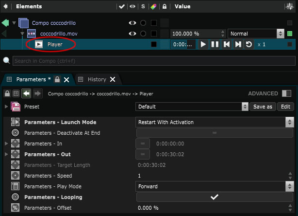Viewport: 298px width, 216px height.
Task: Click black color swatch of coccodrillo.mov
Action: (x=154, y=34)
